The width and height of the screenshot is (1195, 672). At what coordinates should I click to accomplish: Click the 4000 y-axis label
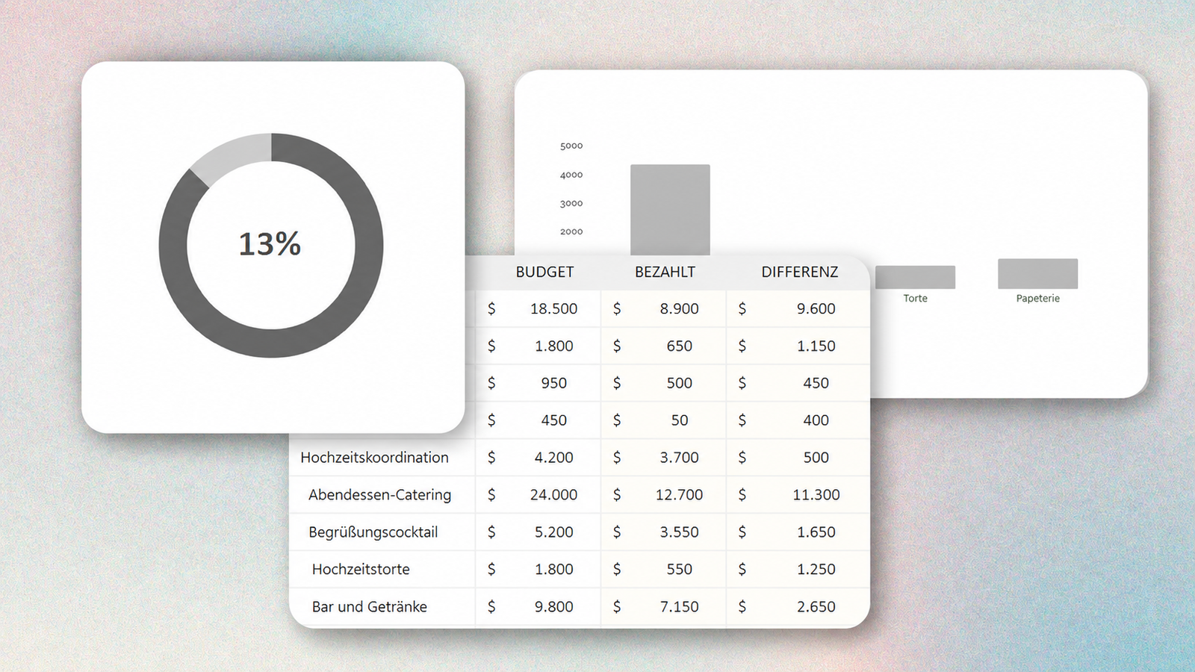(571, 175)
